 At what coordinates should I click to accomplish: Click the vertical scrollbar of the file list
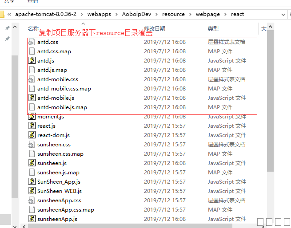point(270,111)
